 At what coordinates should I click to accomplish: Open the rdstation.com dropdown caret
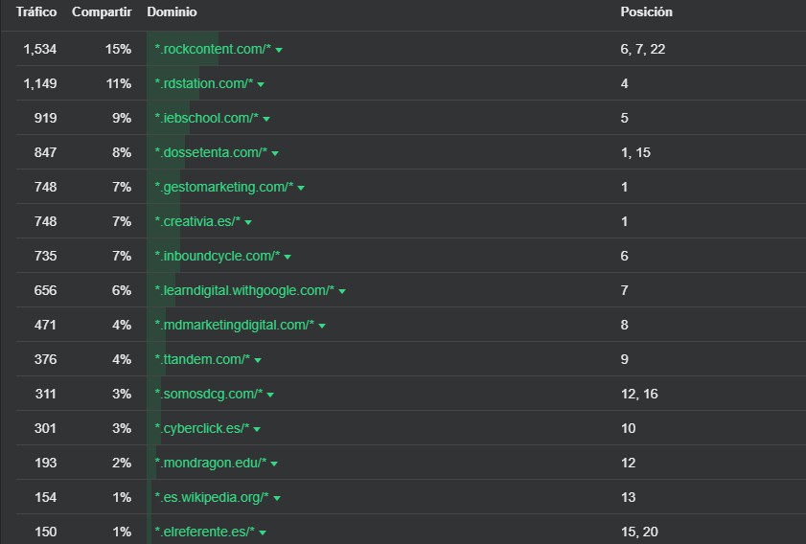[261, 84]
